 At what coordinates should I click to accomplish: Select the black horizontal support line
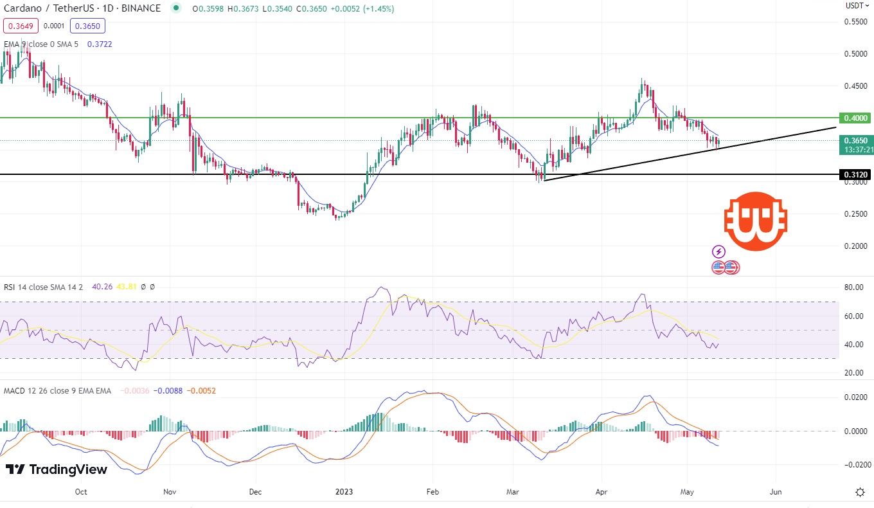420,174
